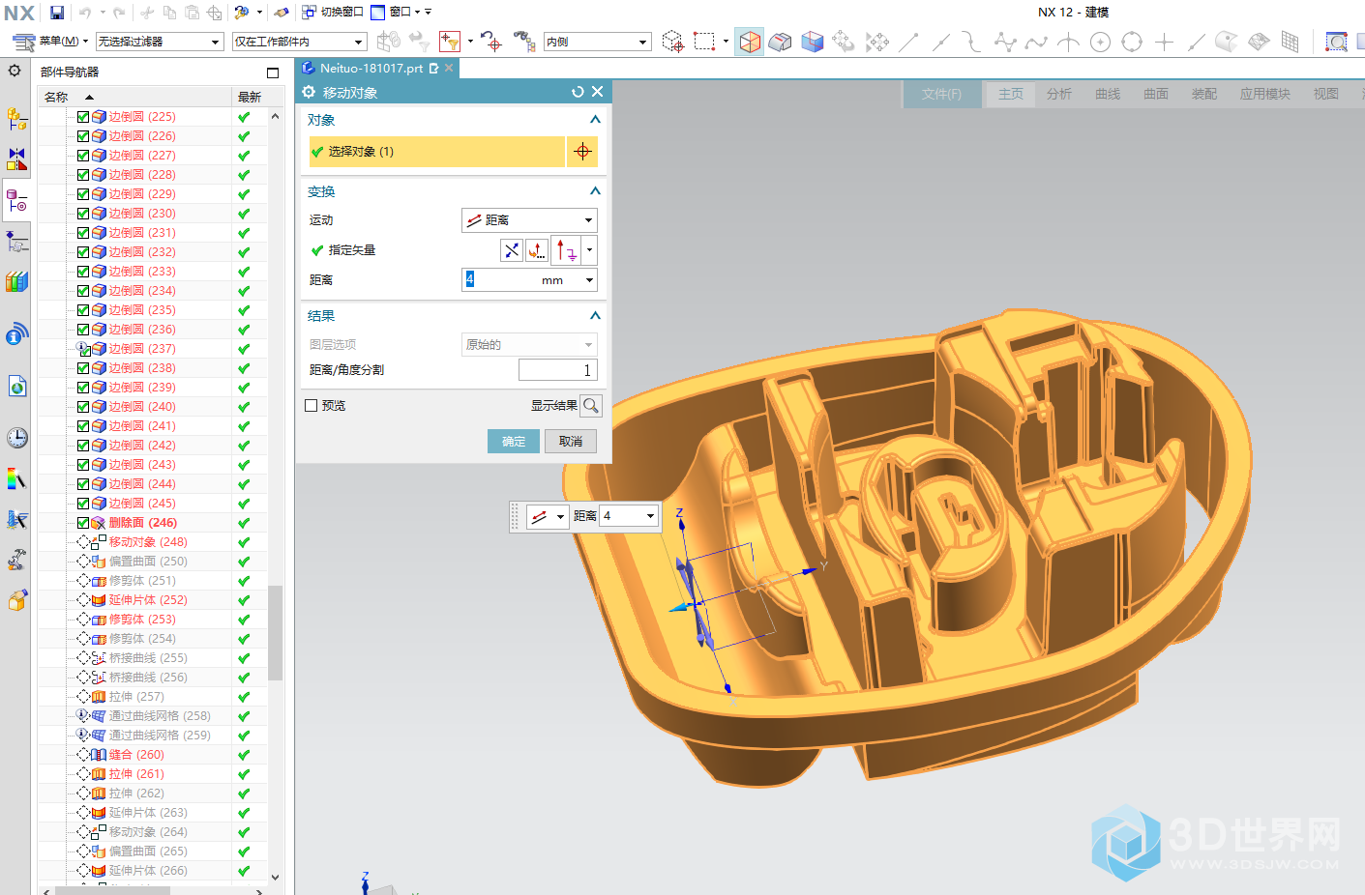Uncheck 边倒圆 (228) feature checkbox
The height and width of the screenshot is (895, 1365).
pos(83,175)
